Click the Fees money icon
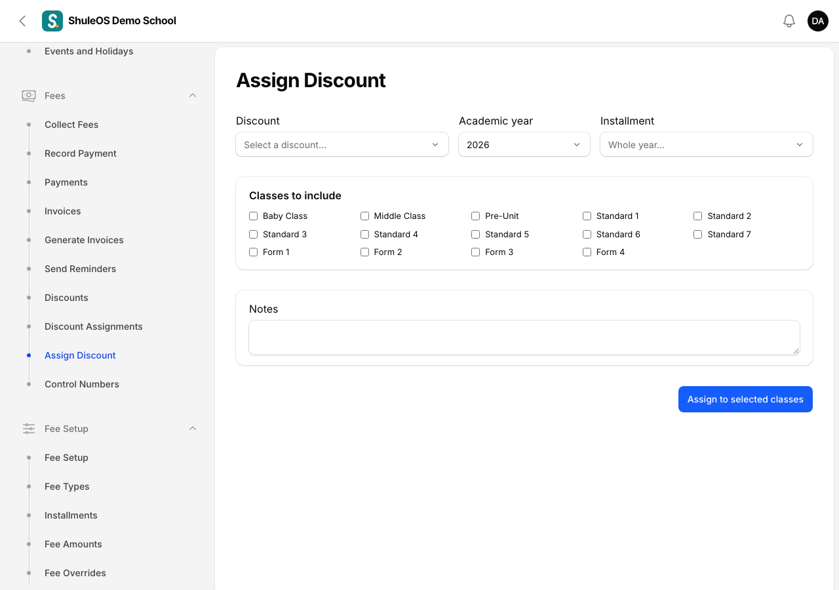The image size is (839, 590). pos(29,96)
